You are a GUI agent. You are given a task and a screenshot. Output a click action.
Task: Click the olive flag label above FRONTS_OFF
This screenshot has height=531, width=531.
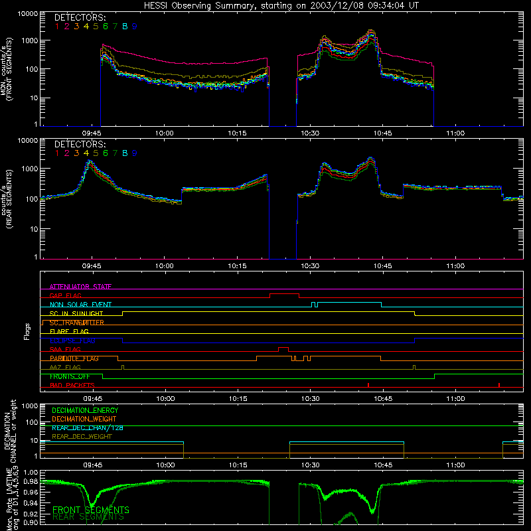point(65,367)
